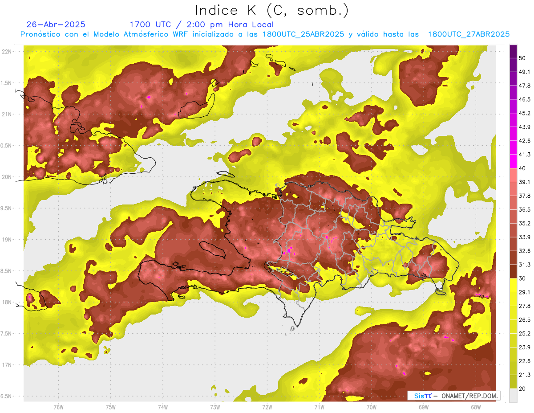
Task: Click the '50' color scale label
Action: click(x=523, y=58)
